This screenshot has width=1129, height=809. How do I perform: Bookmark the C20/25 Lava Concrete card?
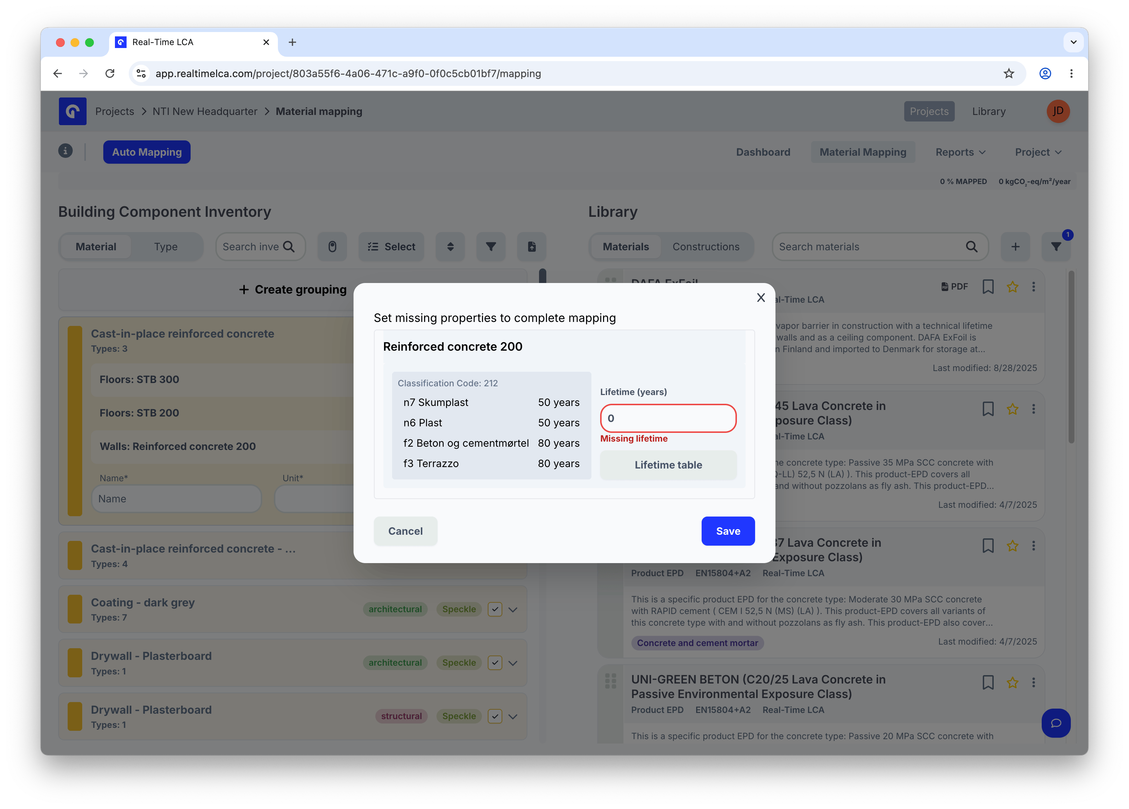[988, 682]
